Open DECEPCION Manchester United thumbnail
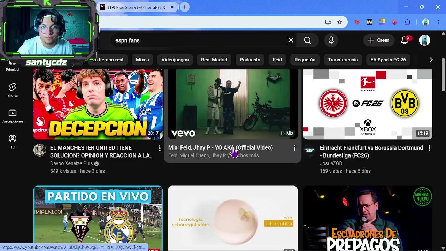 pos(98,104)
